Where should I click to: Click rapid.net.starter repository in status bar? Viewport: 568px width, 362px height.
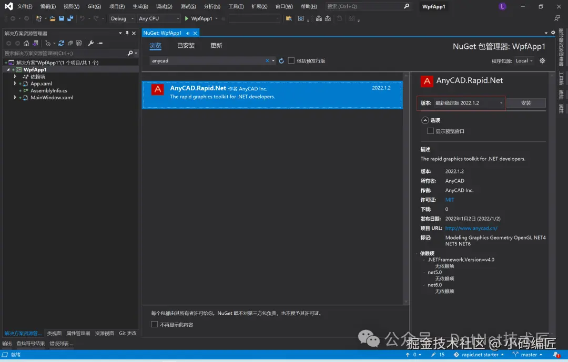[x=479, y=355]
